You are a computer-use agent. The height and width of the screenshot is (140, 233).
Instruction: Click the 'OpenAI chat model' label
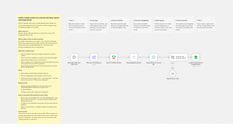173,79
